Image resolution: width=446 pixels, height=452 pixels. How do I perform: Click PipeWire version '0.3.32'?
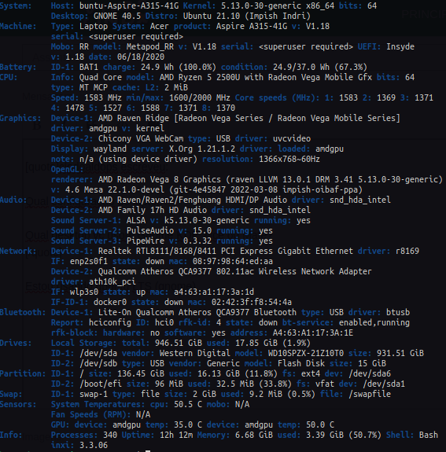coord(197,241)
